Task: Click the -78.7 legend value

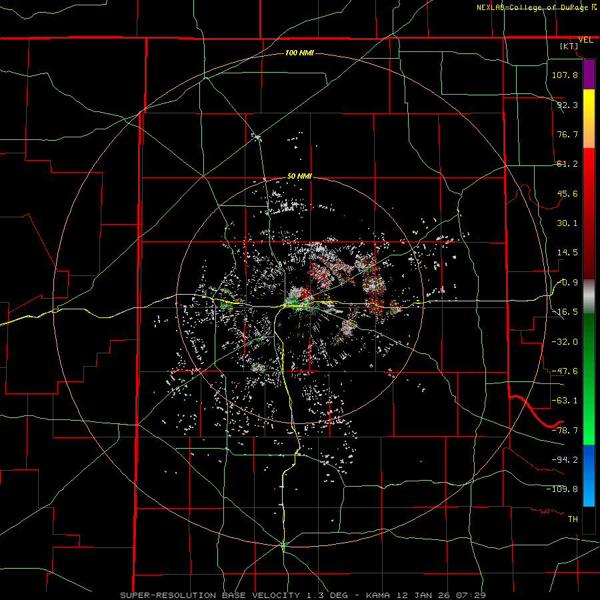Action: 565,431
